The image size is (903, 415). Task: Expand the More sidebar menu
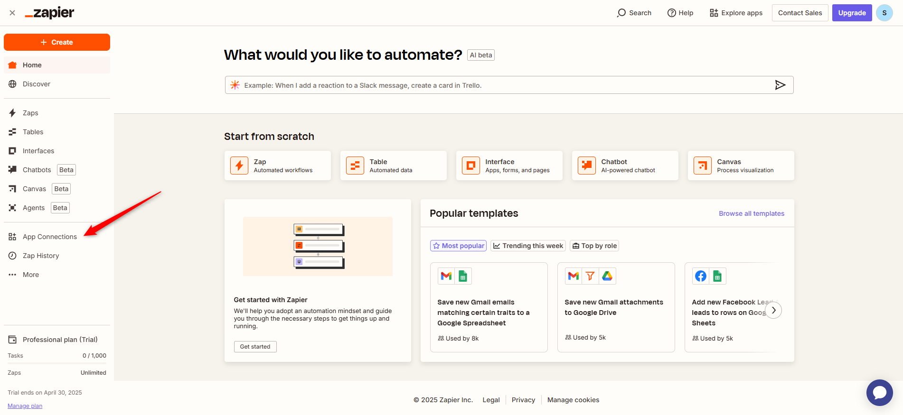click(x=30, y=275)
